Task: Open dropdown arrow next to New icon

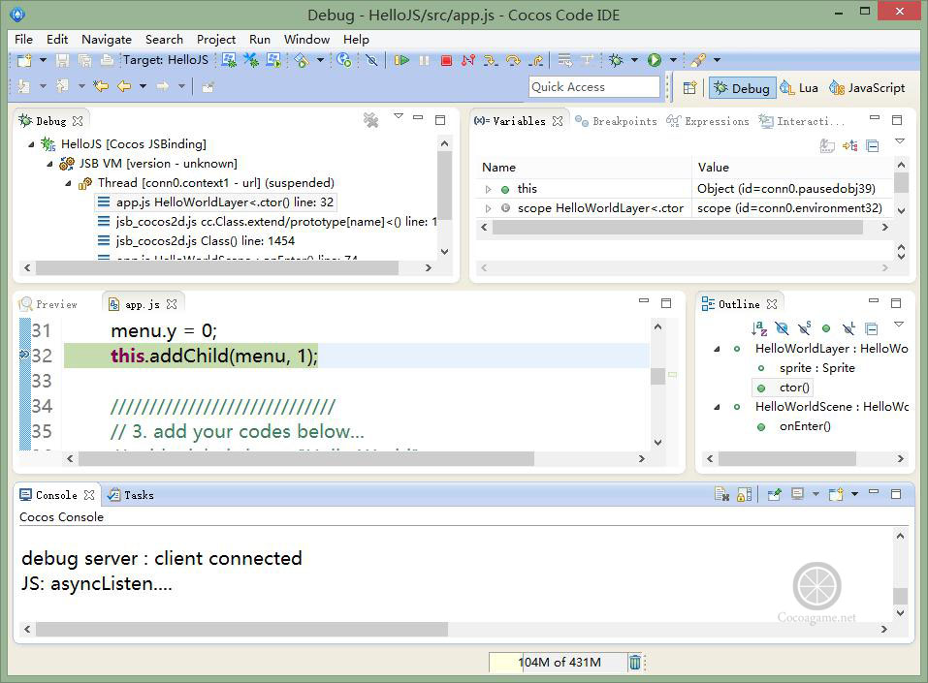Action: point(43,60)
